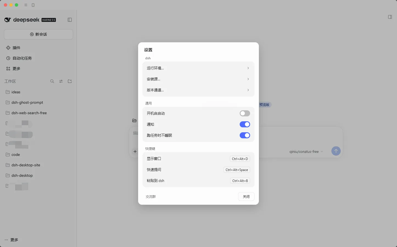Change the 粘贴到 dsh shortcut Ctrl+Alt+B
The width and height of the screenshot is (397, 247).
click(x=240, y=181)
